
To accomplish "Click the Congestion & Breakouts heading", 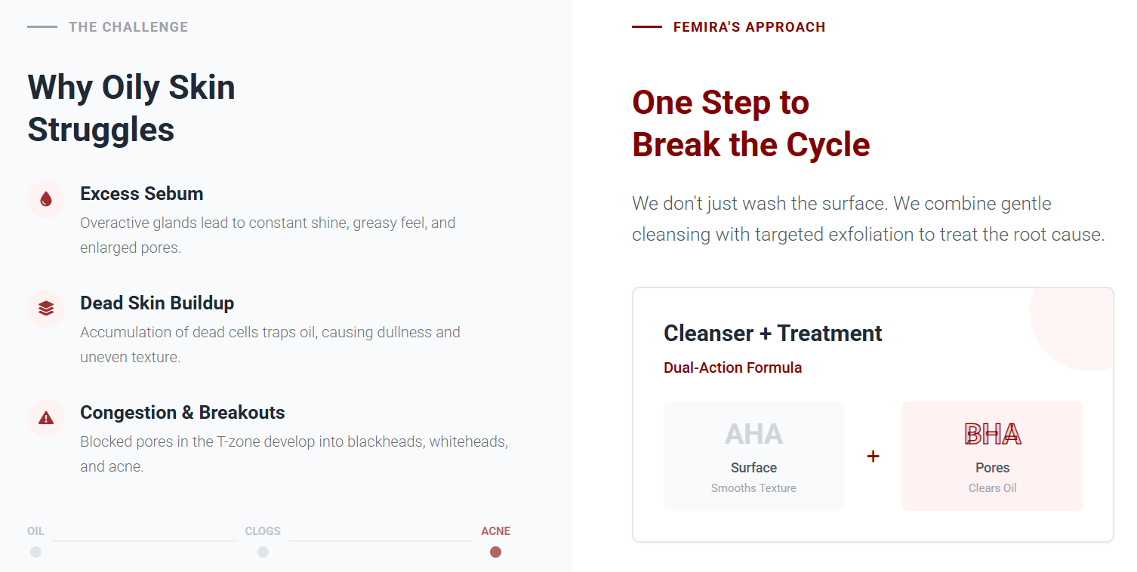I will (183, 413).
